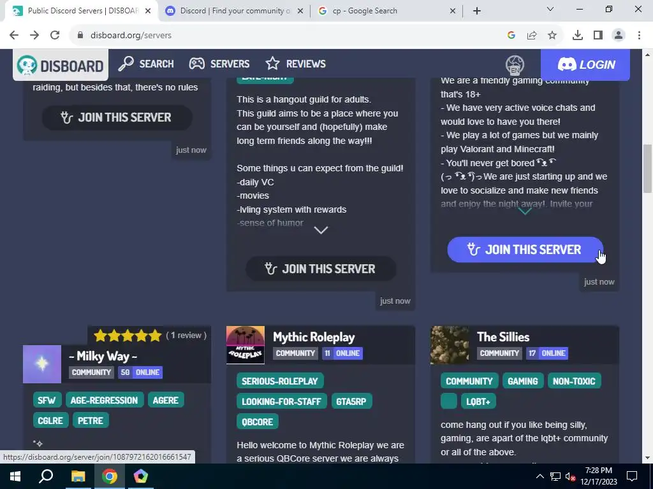
Task: Filter by LOOKING-FOR-STAFF tag
Action: coord(281,402)
